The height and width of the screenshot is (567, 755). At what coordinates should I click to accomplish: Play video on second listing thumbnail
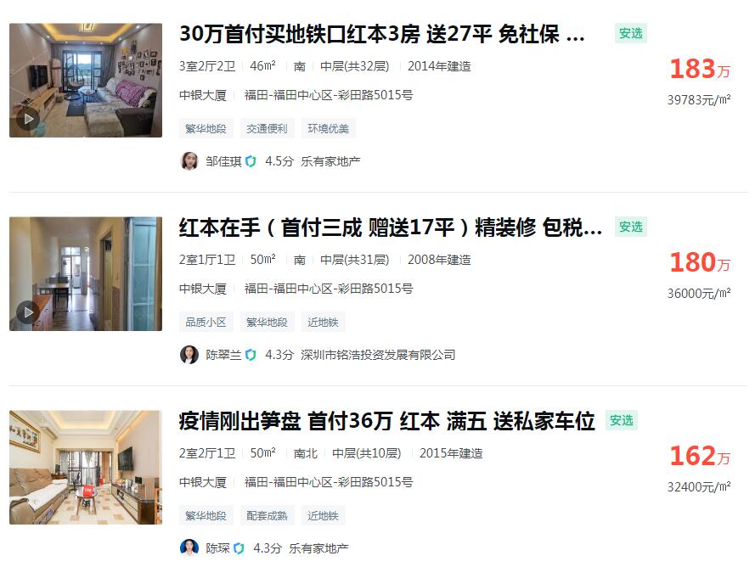28,312
